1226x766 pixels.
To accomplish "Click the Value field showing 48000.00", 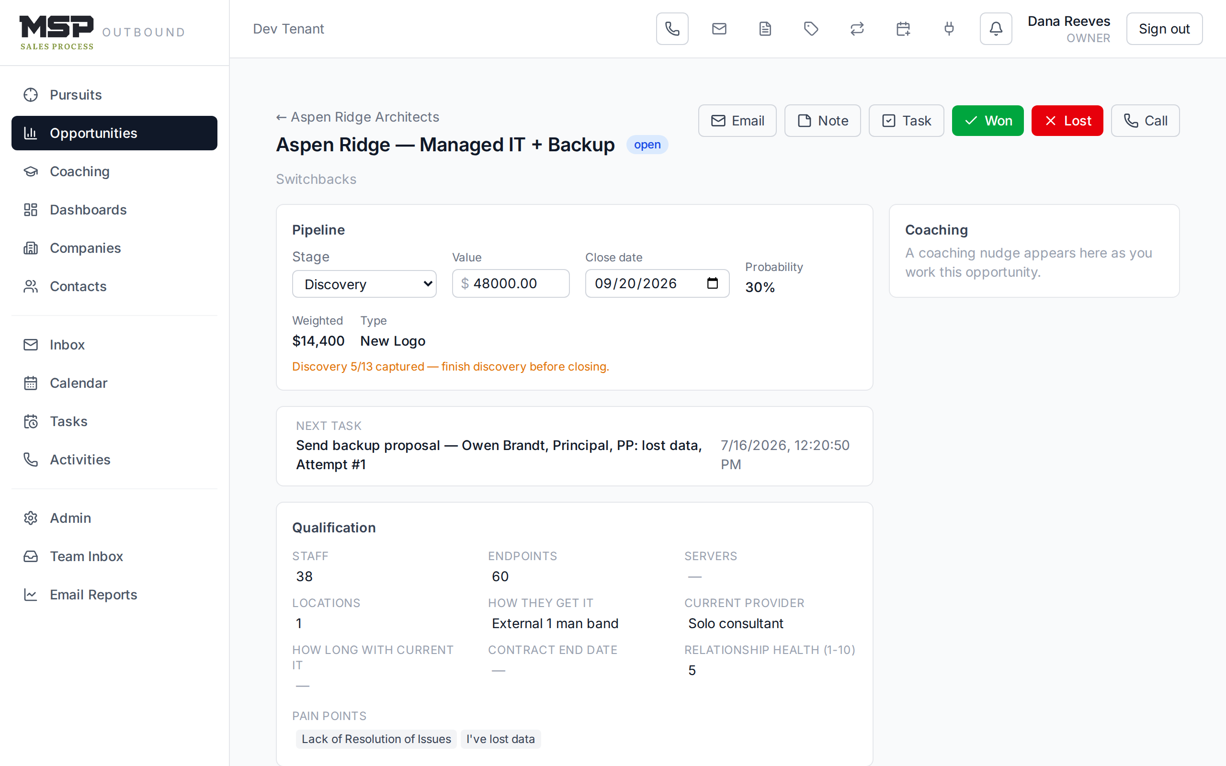I will point(511,283).
